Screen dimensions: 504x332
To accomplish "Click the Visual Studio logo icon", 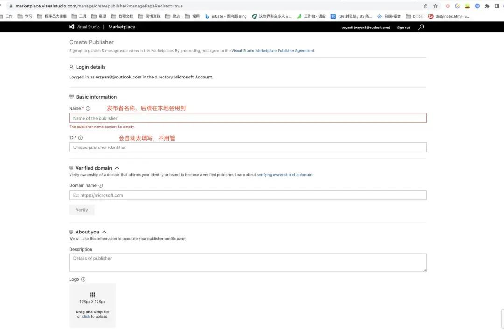I will (x=72, y=27).
